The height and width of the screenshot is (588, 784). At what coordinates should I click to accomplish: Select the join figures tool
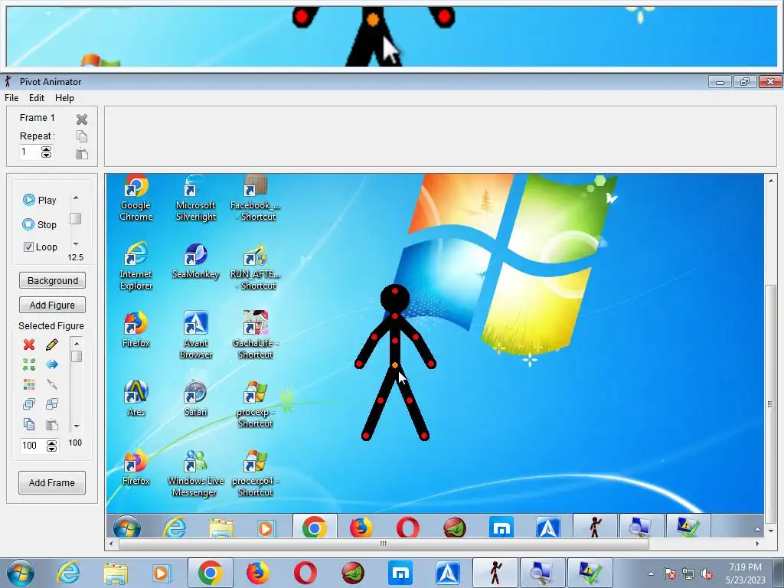point(52,384)
